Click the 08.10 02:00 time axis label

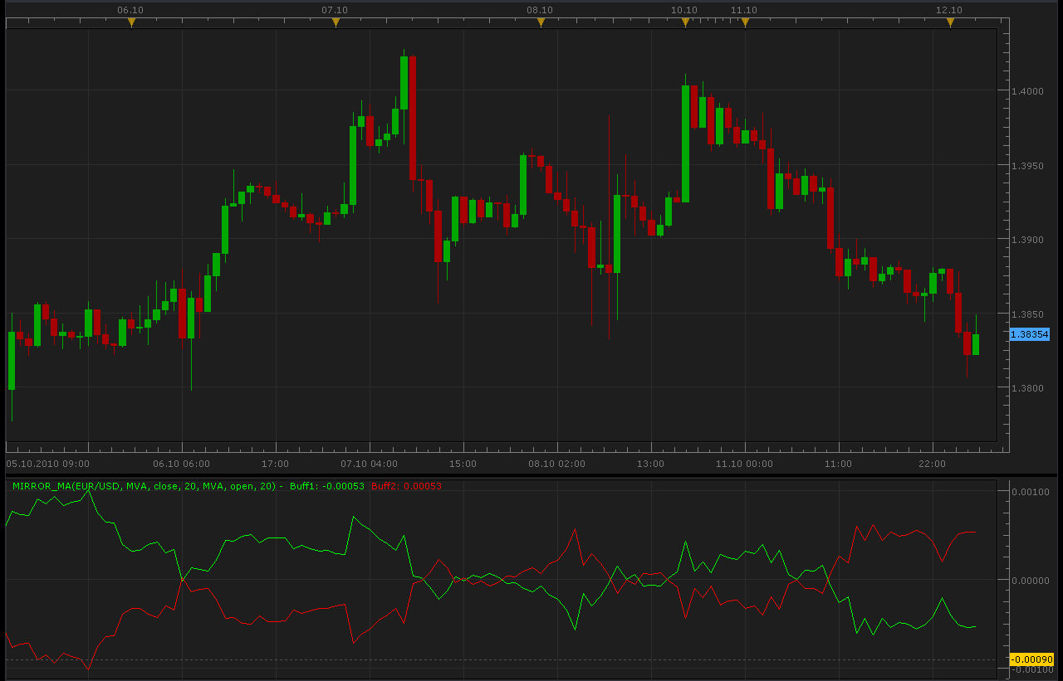557,464
